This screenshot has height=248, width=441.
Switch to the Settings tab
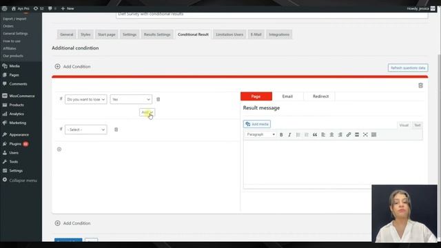pyautogui.click(x=130, y=34)
